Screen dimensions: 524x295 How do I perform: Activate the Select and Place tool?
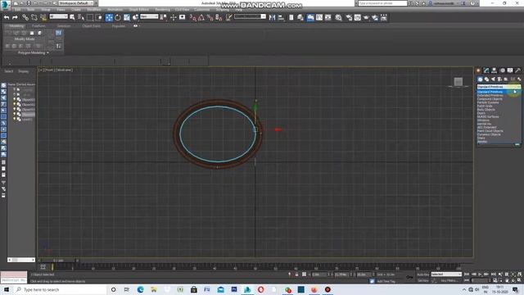click(135, 17)
